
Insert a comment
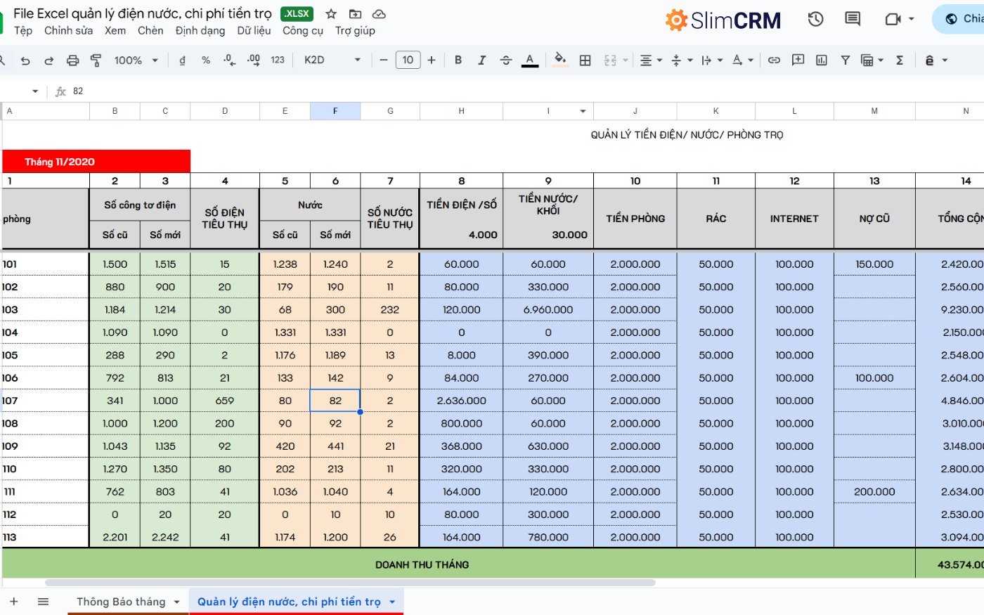coord(797,60)
